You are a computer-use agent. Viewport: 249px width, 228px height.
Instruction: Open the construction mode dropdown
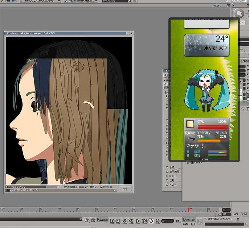[x=40, y=1]
